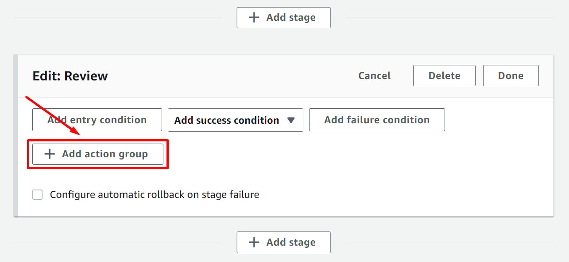Viewport: 569px width, 262px height.
Task: Click the plus icon in the bottom Add stage button
Action: click(254, 242)
